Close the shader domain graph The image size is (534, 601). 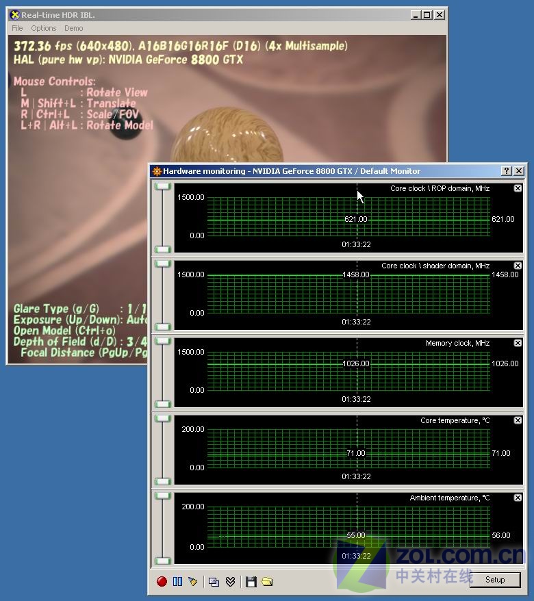(518, 266)
